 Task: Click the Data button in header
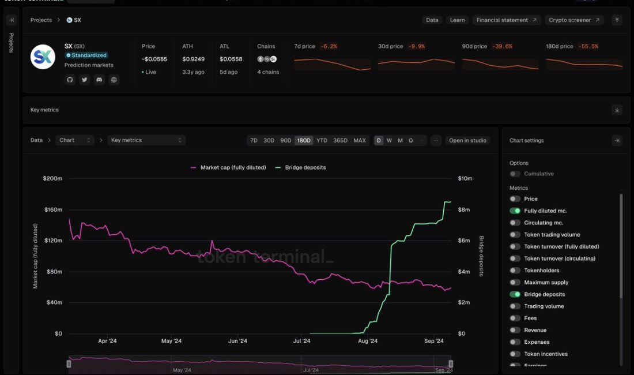432,20
